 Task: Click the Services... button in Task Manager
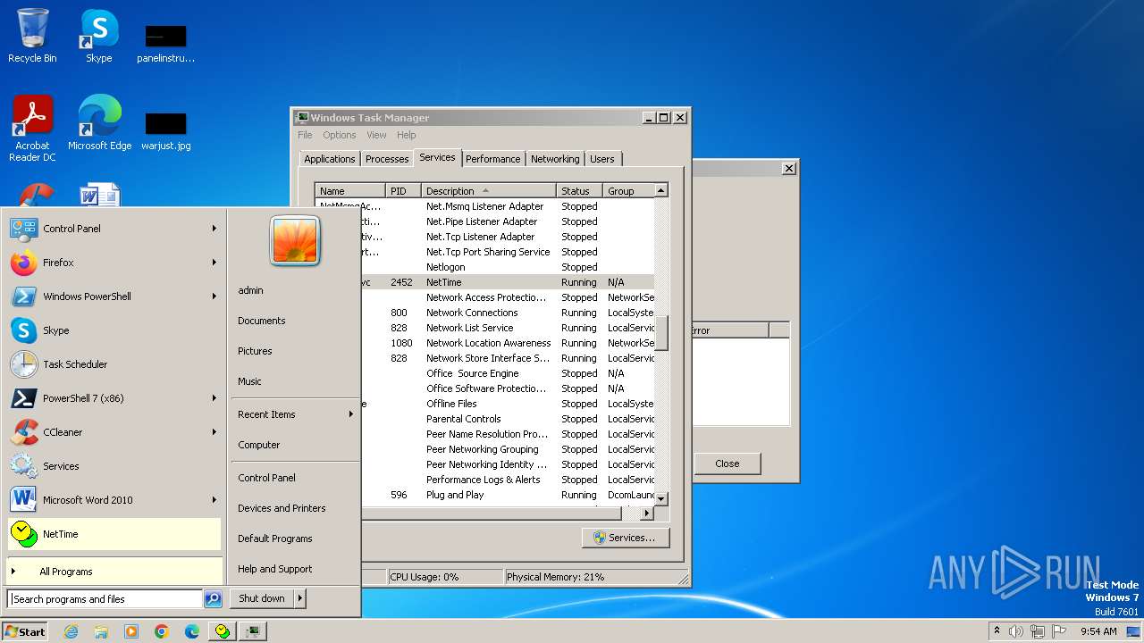click(x=626, y=538)
